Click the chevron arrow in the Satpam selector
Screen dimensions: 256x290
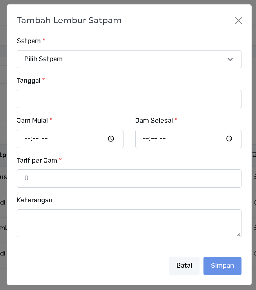[230, 60]
